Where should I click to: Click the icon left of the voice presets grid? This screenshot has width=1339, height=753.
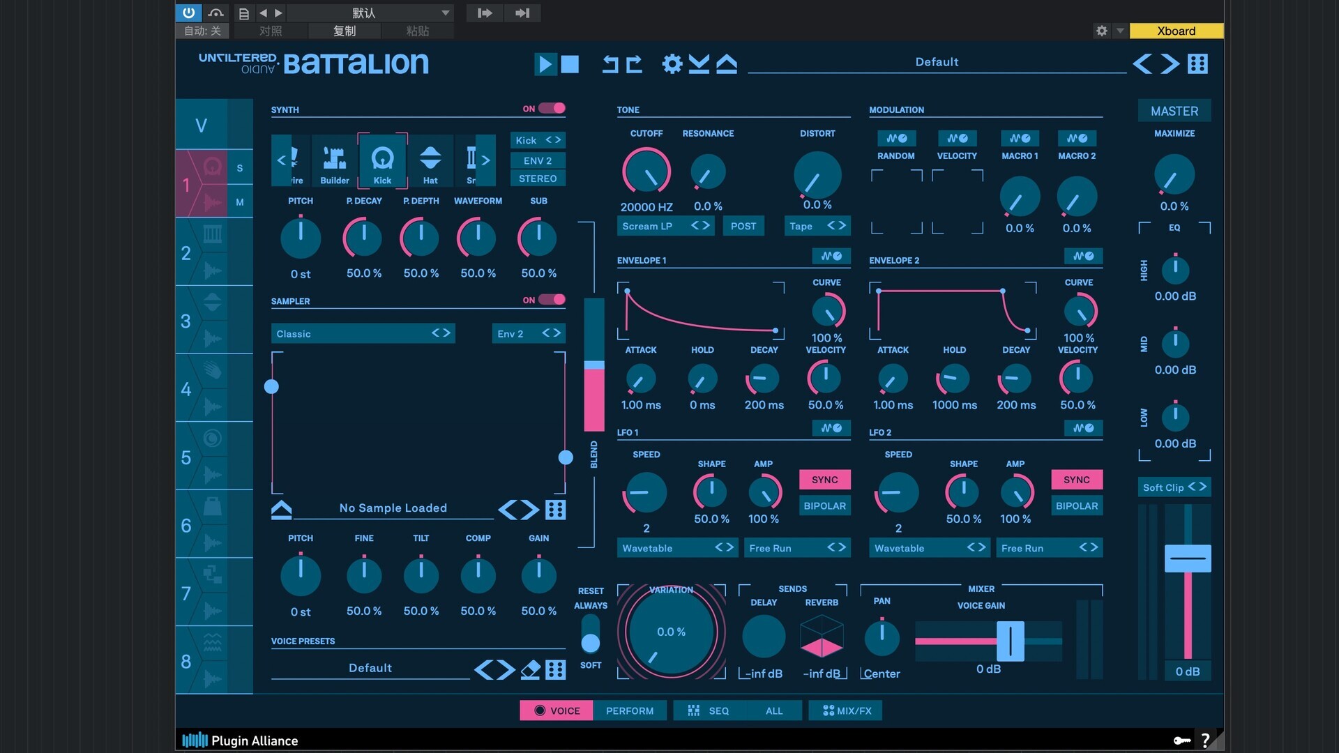click(x=531, y=670)
